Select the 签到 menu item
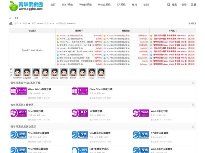This screenshot has height=153, width=205. [146, 5]
